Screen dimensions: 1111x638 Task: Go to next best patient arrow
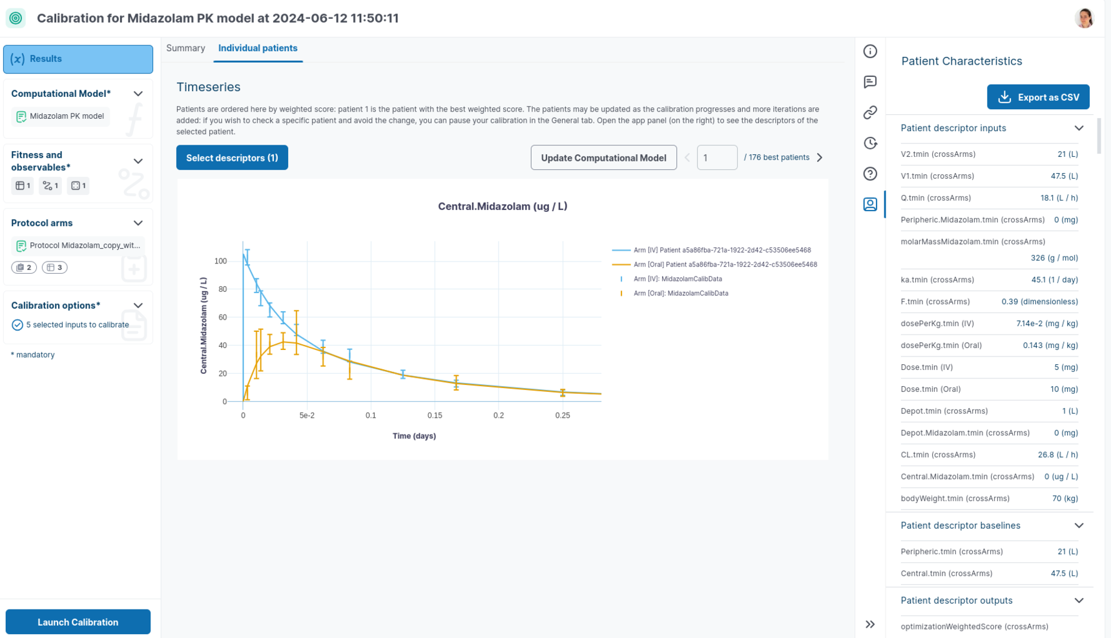820,158
